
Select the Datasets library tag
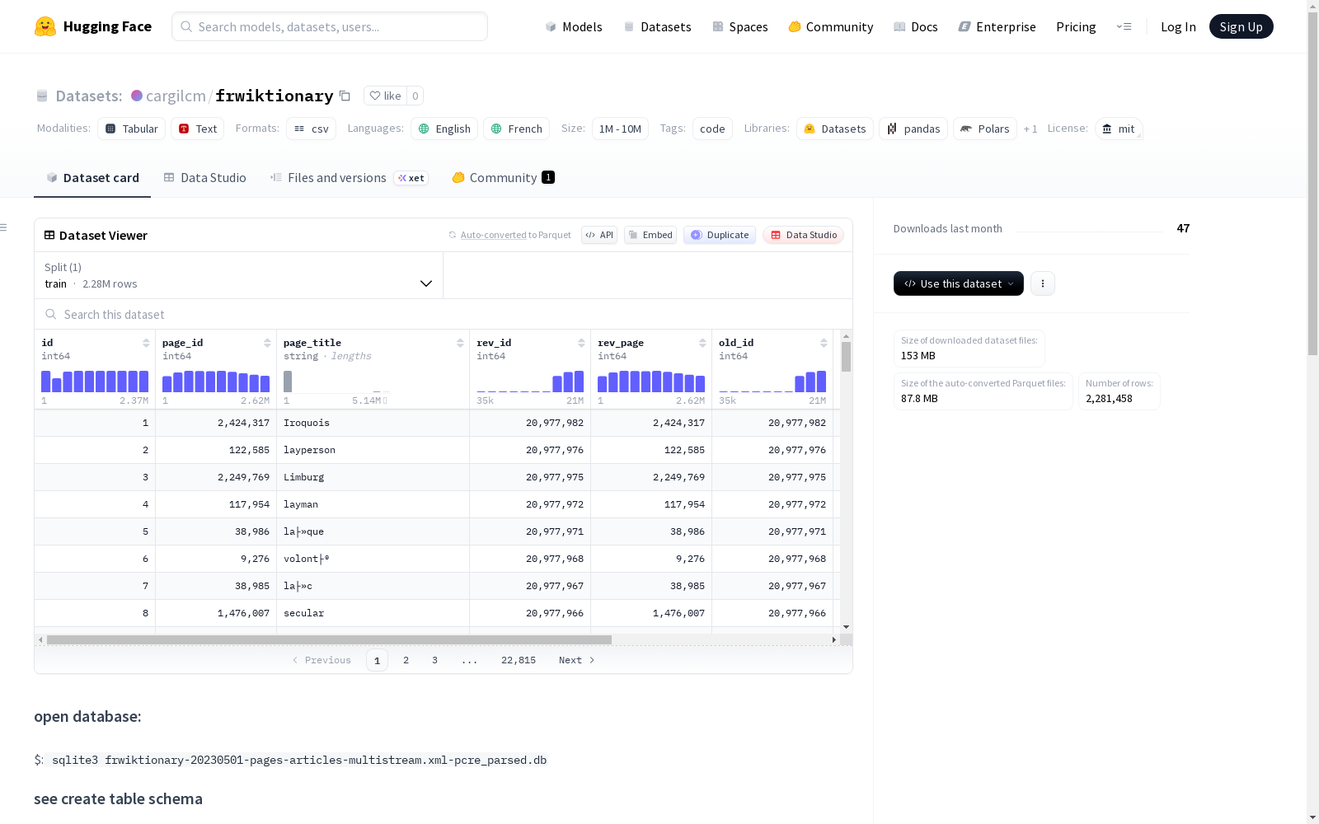[x=835, y=129]
